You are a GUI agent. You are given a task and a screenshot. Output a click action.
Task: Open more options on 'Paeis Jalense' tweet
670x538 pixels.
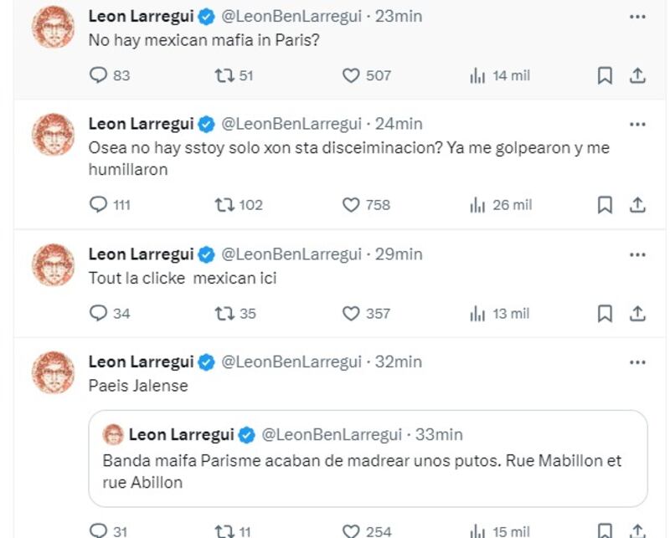pos(637,362)
